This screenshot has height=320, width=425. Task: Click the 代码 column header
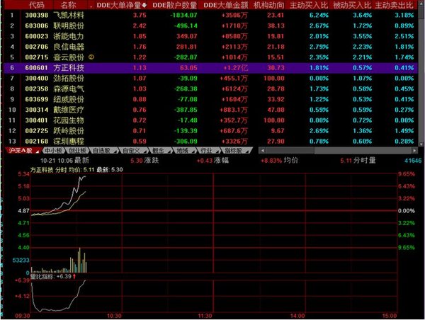point(36,5)
